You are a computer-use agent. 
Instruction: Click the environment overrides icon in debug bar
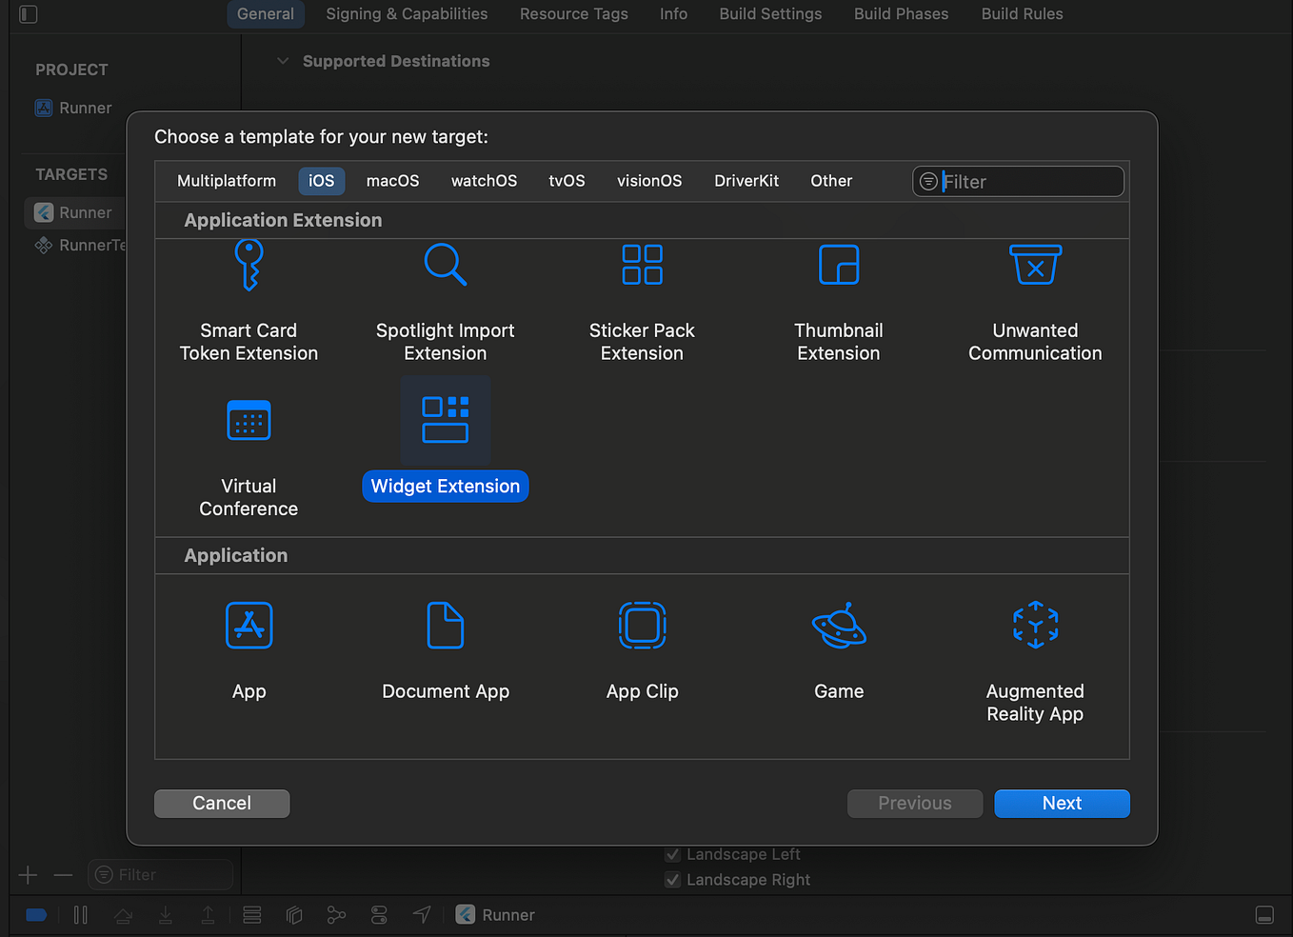(379, 914)
